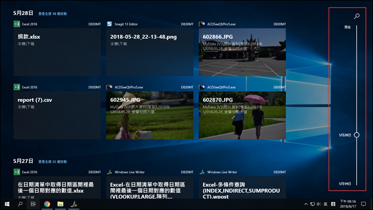Open the report (7).csv activity card

point(57,115)
